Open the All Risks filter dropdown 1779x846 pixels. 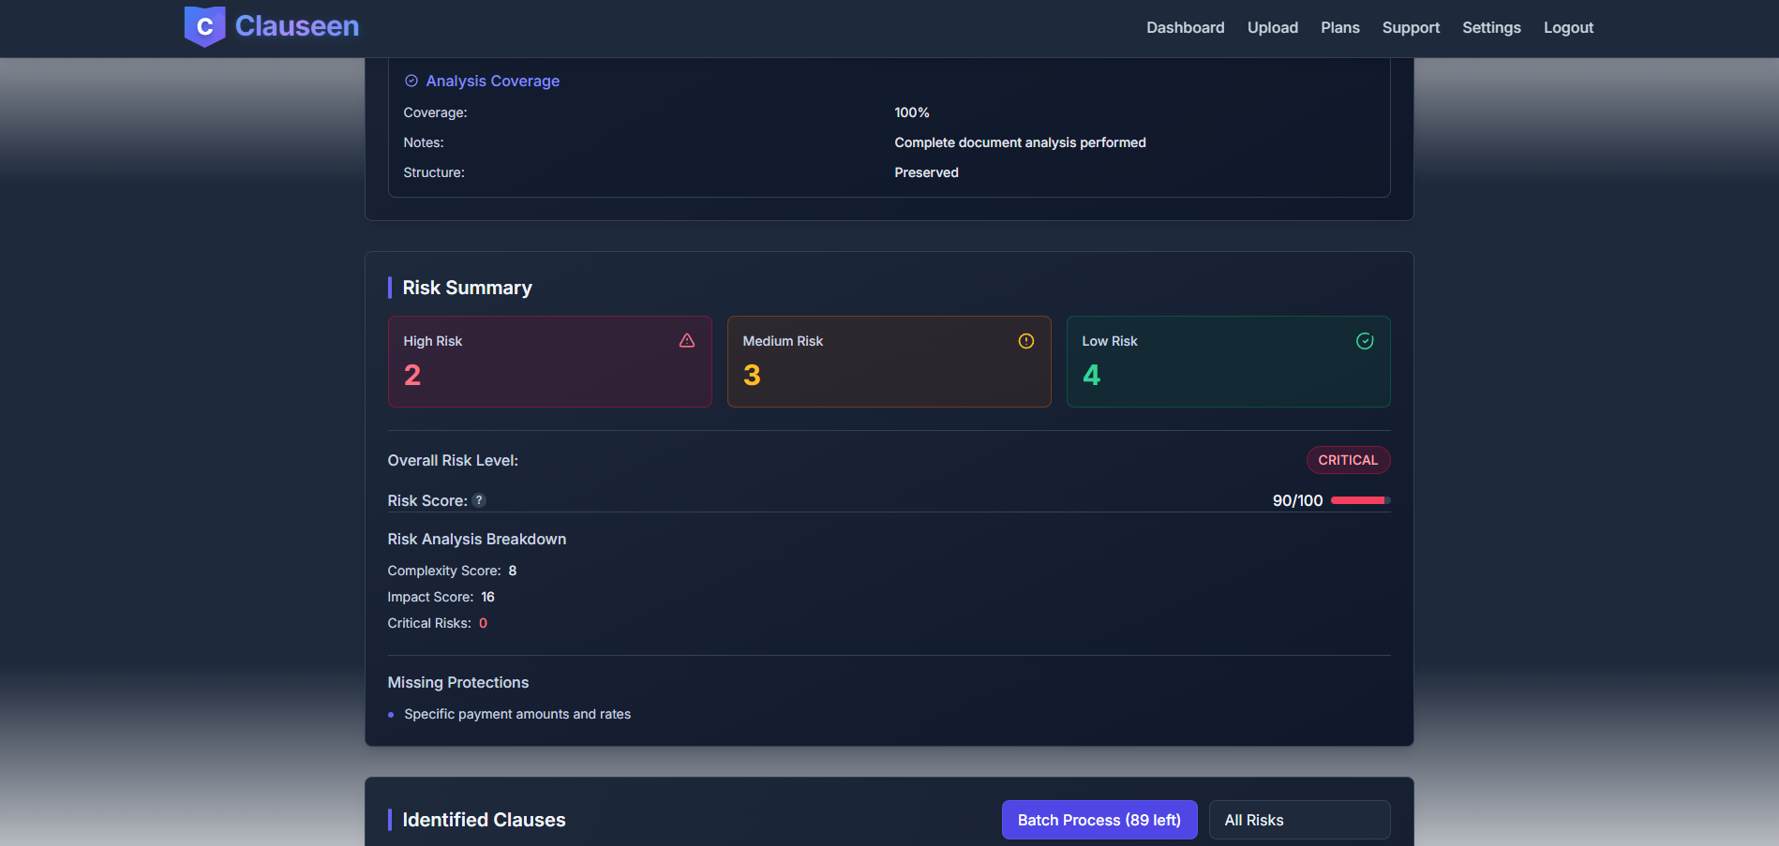[x=1299, y=820]
